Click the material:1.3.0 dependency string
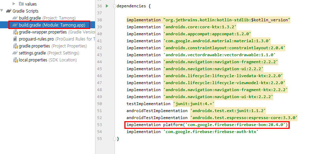The height and width of the screenshot is (154, 313). [x=217, y=41]
